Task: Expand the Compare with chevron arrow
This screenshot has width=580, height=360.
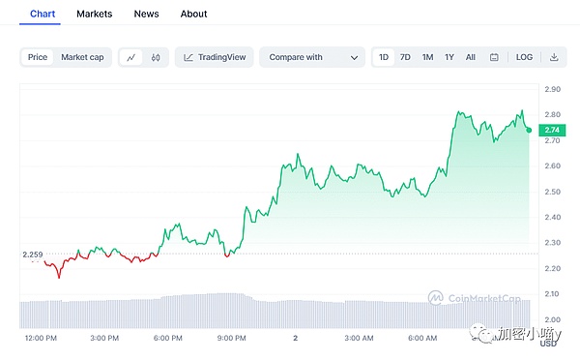Action: point(354,58)
